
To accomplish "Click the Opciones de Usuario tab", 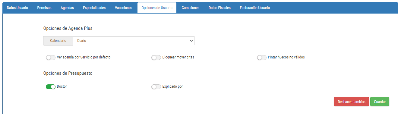I will [x=157, y=8].
